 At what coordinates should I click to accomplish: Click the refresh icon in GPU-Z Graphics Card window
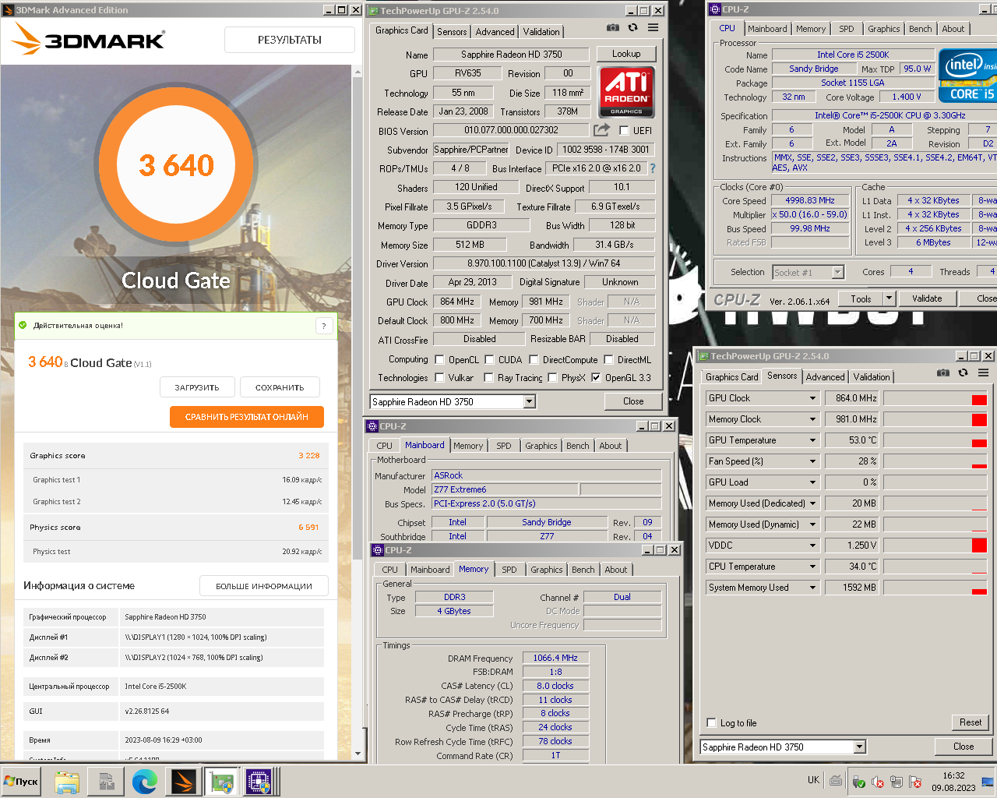point(632,27)
